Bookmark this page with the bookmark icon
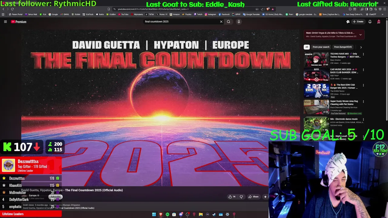 [109, 9]
